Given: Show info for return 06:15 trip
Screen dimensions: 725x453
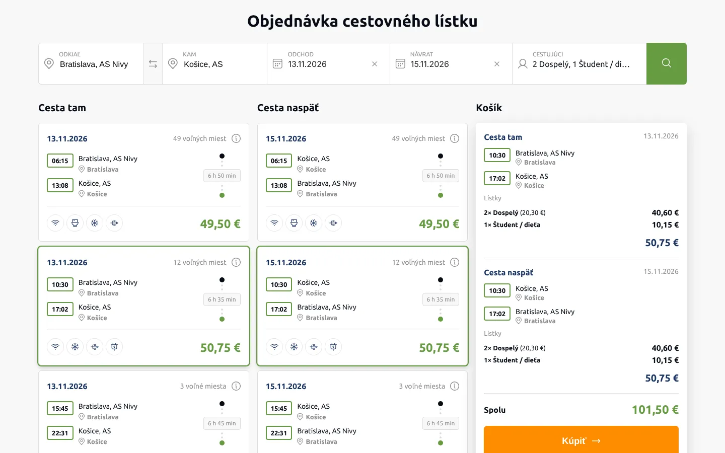Looking at the screenshot, I should (x=455, y=138).
